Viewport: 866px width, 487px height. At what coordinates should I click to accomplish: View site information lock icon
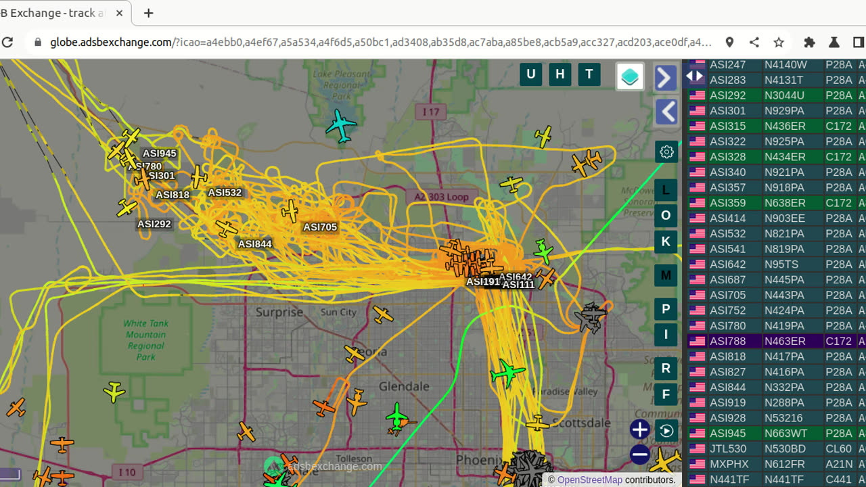37,42
